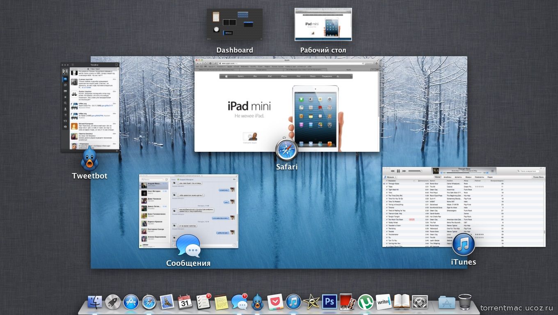Open Tweetbot mentions icon in sidebar
This screenshot has width=558, height=315.
65,84
